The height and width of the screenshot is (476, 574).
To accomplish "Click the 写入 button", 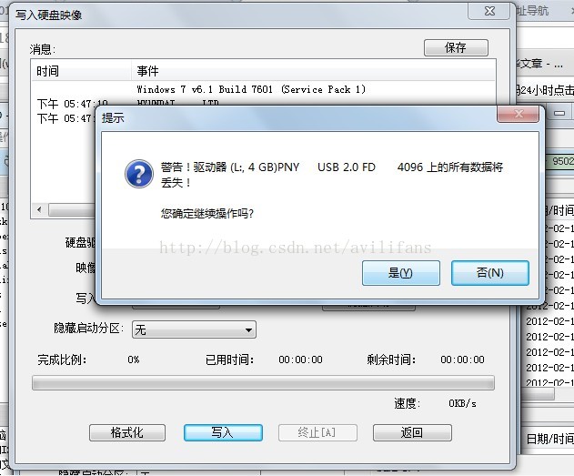I will [223, 433].
